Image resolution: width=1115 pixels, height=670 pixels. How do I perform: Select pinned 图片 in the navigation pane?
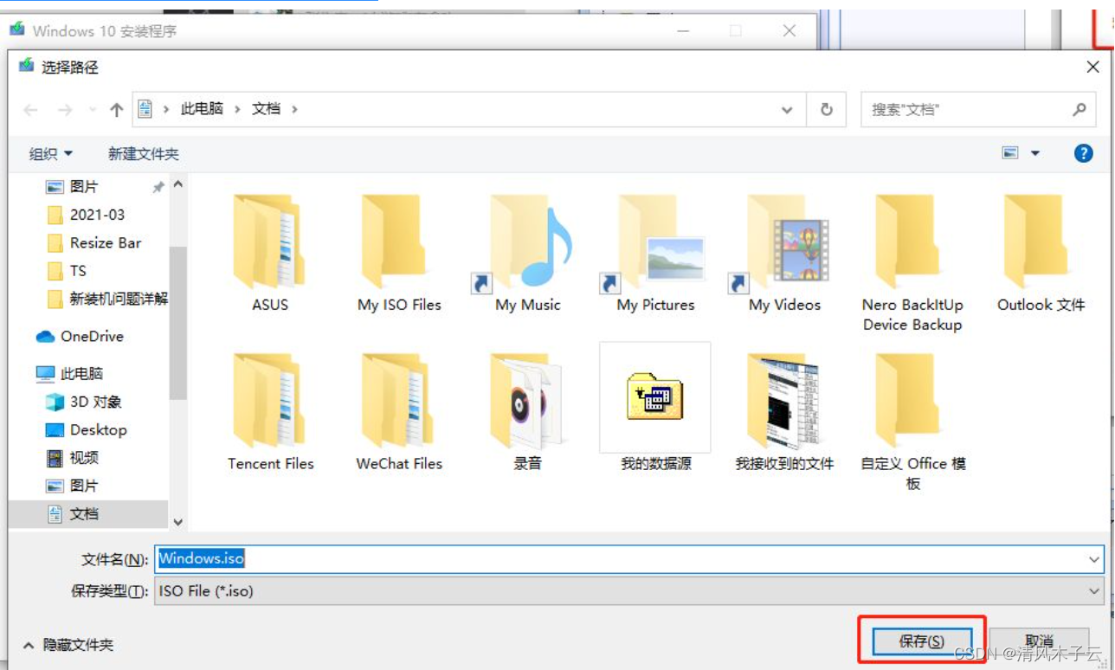coord(84,187)
